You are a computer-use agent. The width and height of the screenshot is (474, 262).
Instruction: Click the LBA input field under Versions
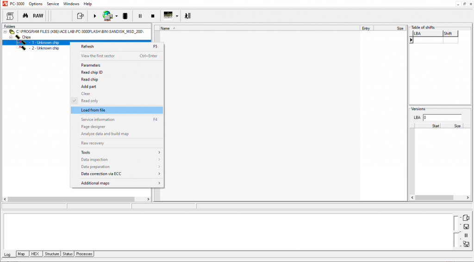click(x=442, y=118)
